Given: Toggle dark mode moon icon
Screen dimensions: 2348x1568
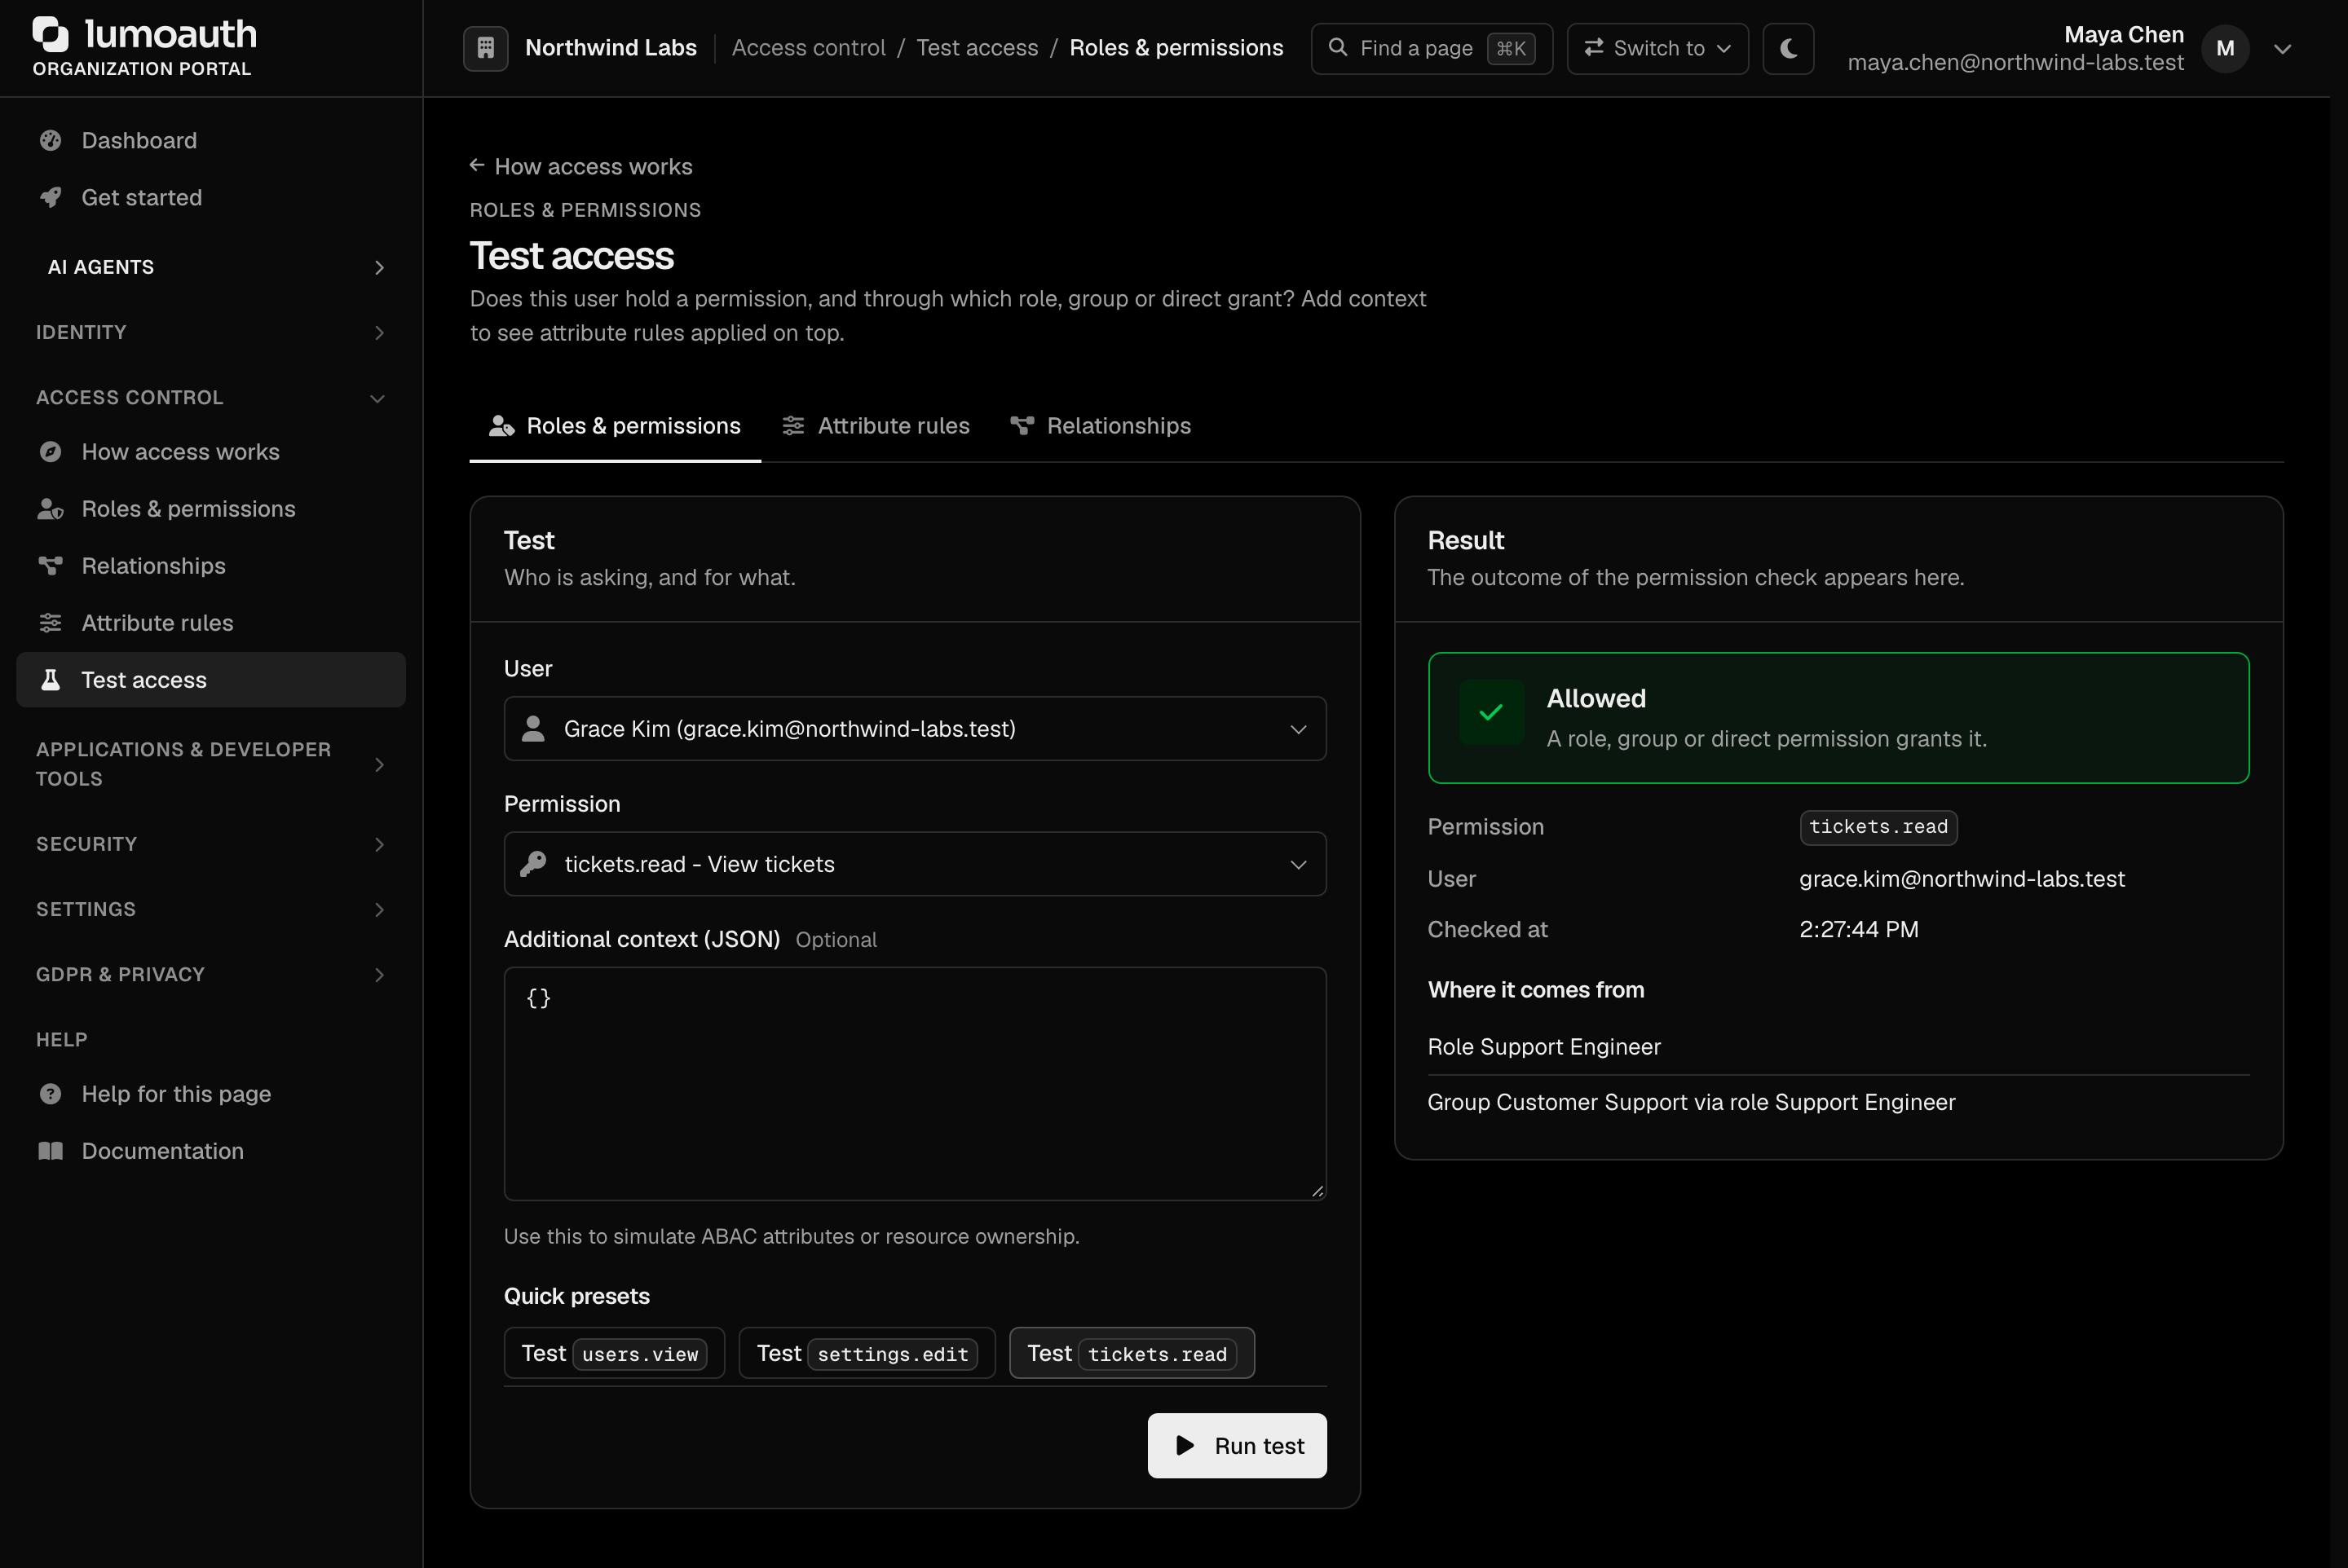Looking at the screenshot, I should (1788, 48).
